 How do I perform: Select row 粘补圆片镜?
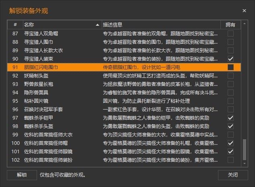tap(124, 101)
